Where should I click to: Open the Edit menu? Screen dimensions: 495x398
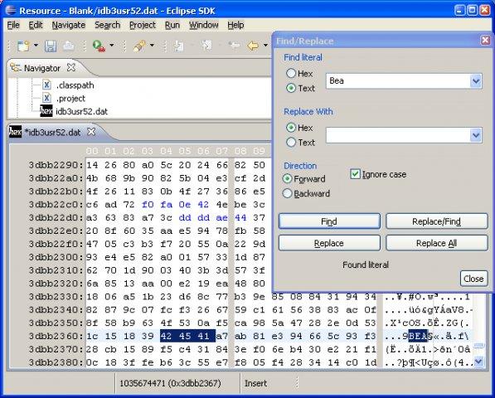coord(36,25)
